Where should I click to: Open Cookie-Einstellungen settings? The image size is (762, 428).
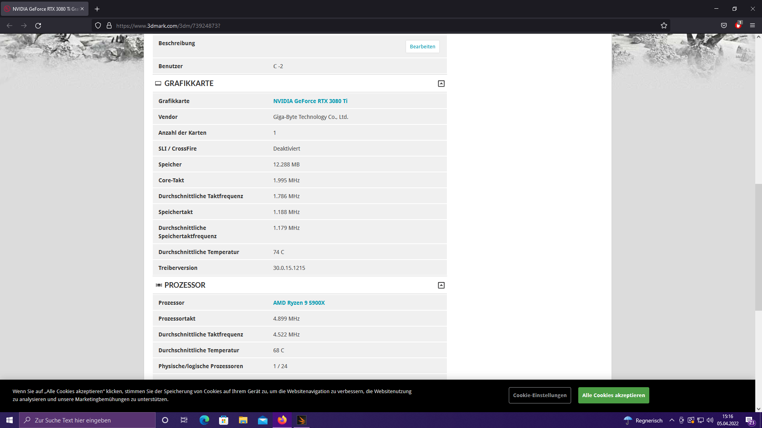coord(539,395)
